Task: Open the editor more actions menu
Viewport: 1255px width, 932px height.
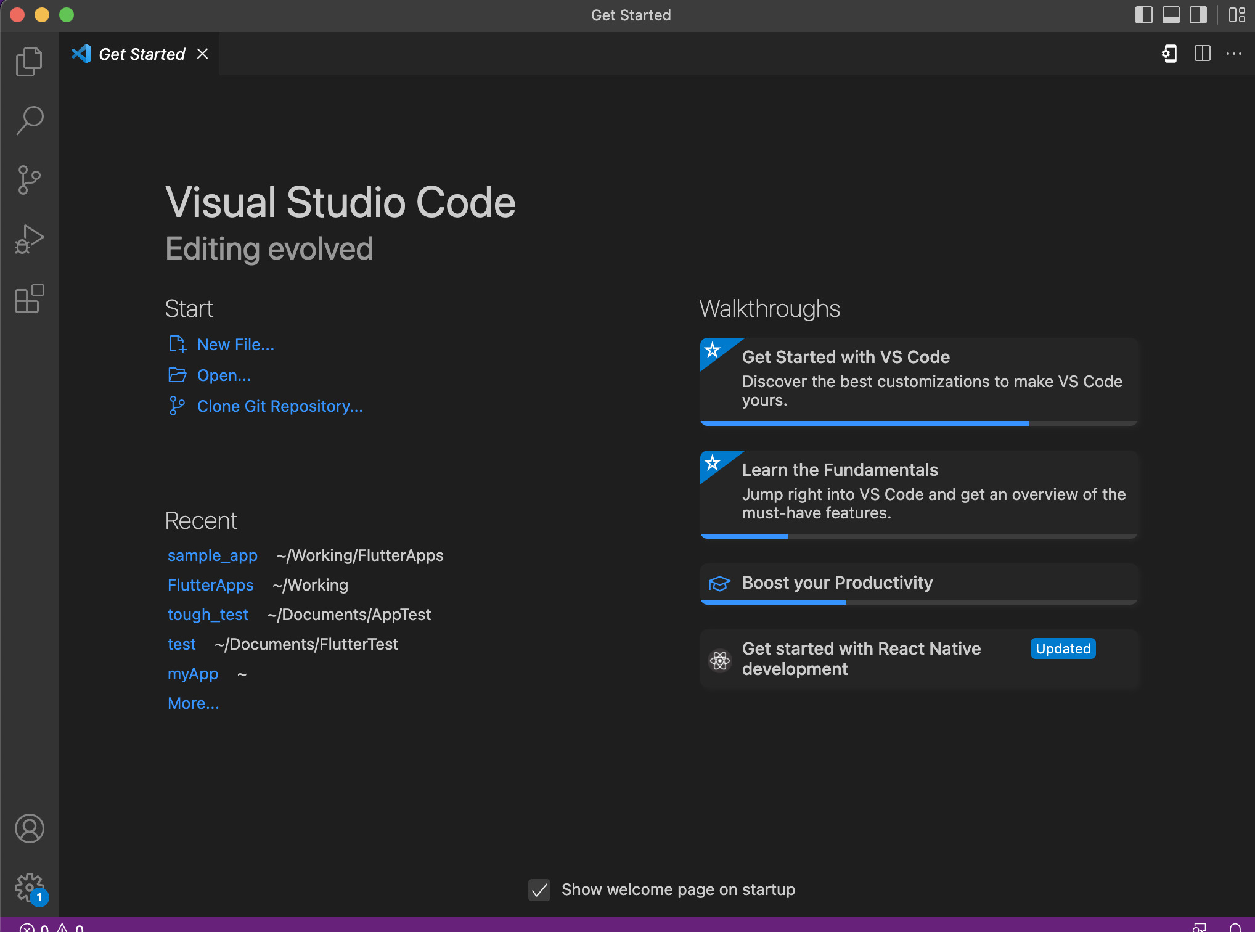Action: (1234, 54)
